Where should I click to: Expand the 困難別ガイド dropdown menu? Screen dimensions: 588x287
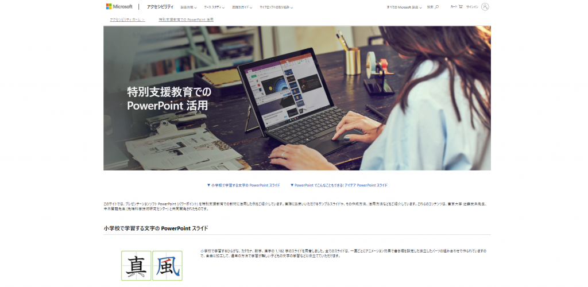click(x=242, y=7)
